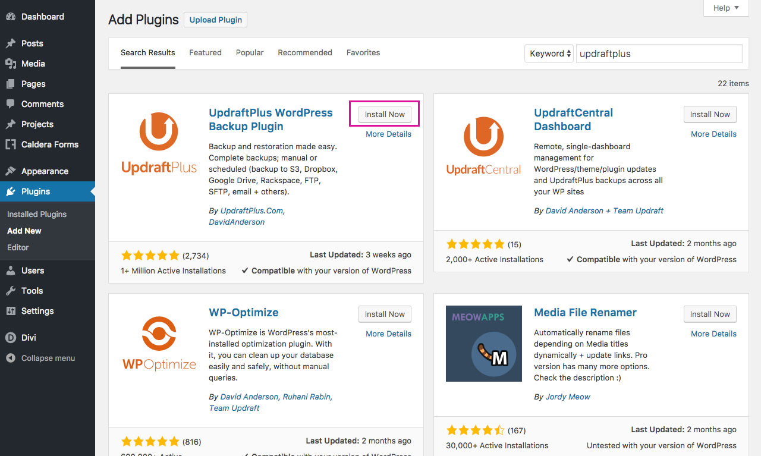Click UpdraftPlus five-star rating
Image resolution: width=761 pixels, height=456 pixels.
(150, 256)
